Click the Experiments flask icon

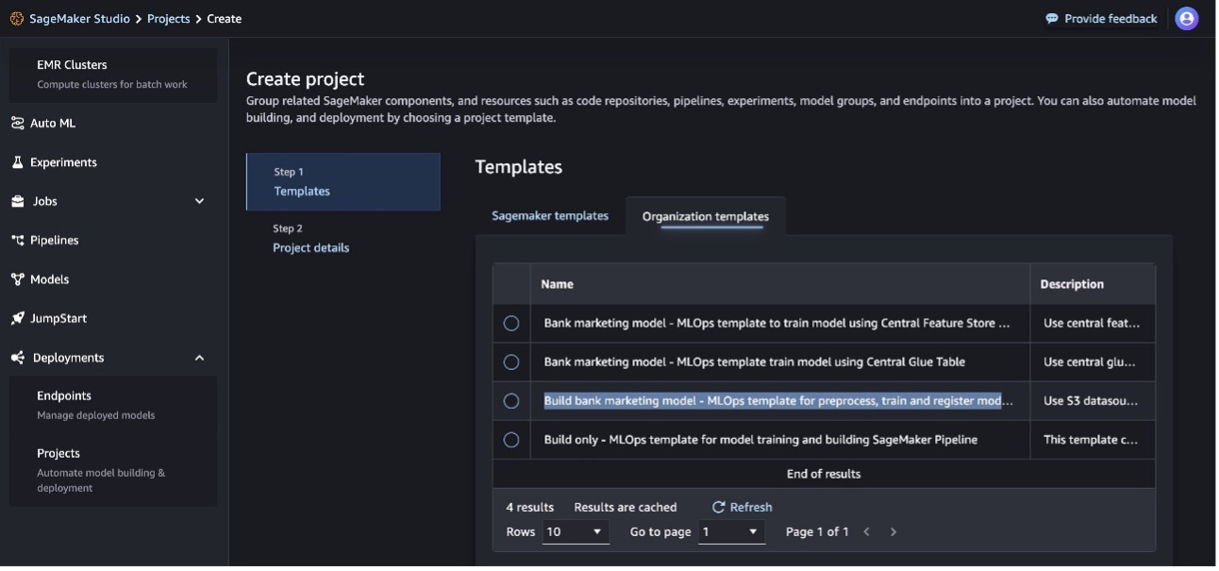tap(18, 163)
